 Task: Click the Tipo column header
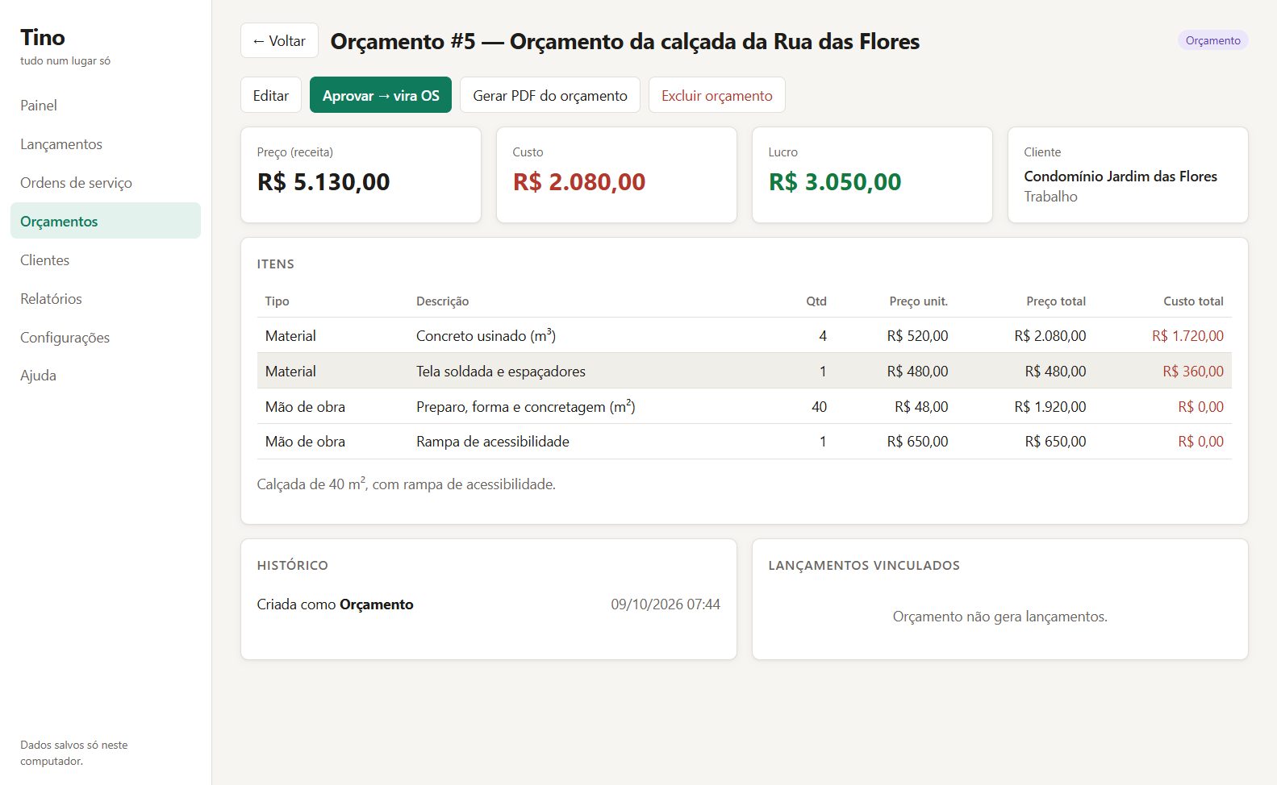[x=277, y=301]
